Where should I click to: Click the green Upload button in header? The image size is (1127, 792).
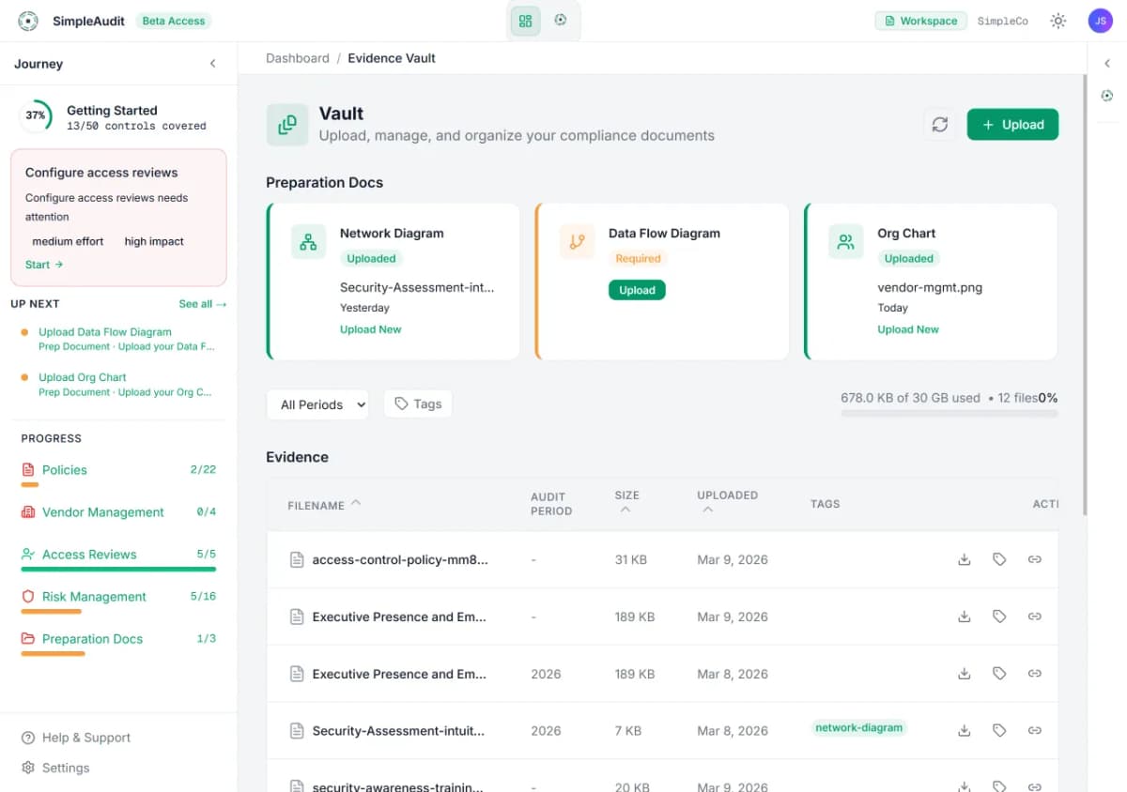[x=1012, y=125]
